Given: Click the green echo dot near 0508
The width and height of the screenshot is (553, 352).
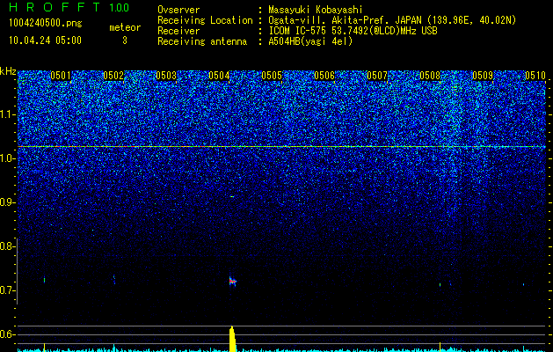Looking at the screenshot, I should pyautogui.click(x=440, y=284).
